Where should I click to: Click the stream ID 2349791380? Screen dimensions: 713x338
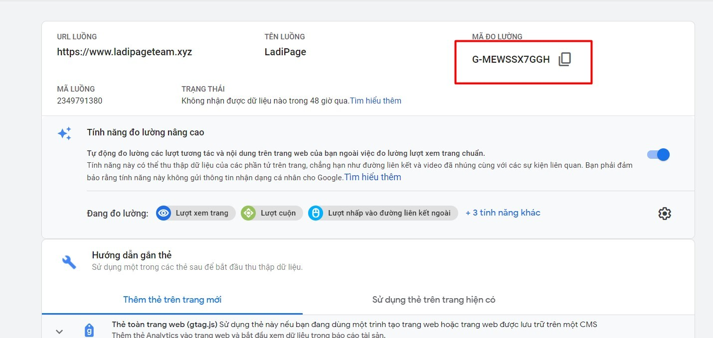pos(80,101)
